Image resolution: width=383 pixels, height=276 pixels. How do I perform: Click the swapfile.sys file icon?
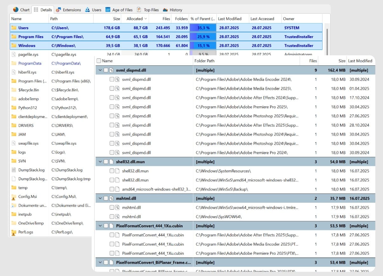[14, 143]
